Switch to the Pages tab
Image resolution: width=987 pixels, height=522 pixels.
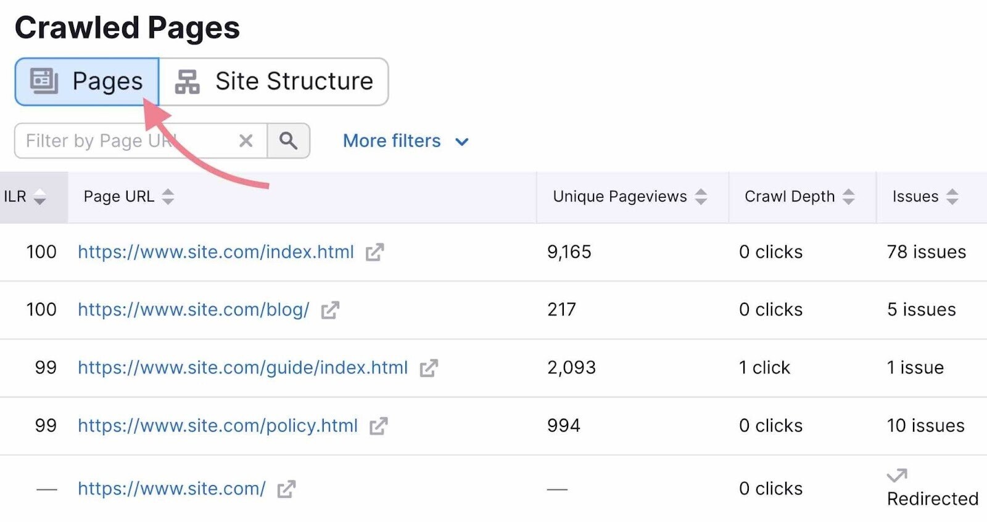(87, 81)
